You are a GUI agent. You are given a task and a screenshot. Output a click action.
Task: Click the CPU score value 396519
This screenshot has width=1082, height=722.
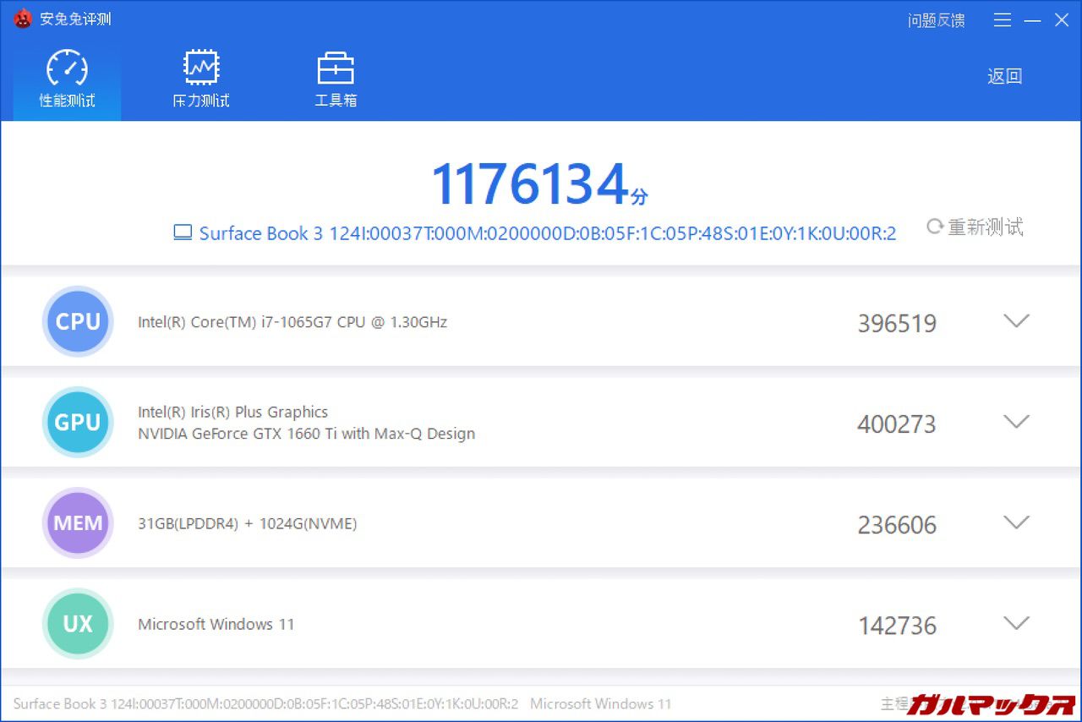(897, 324)
